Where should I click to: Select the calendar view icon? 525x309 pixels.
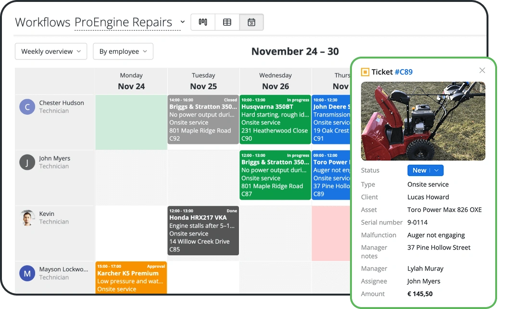(x=251, y=22)
